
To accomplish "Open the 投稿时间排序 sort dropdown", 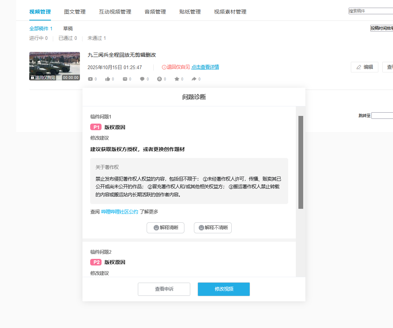I will pyautogui.click(x=381, y=28).
